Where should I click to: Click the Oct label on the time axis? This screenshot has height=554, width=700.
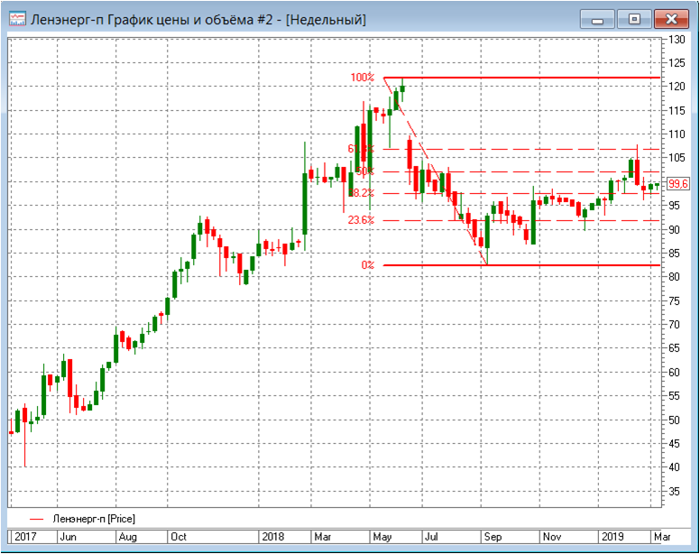[179, 536]
